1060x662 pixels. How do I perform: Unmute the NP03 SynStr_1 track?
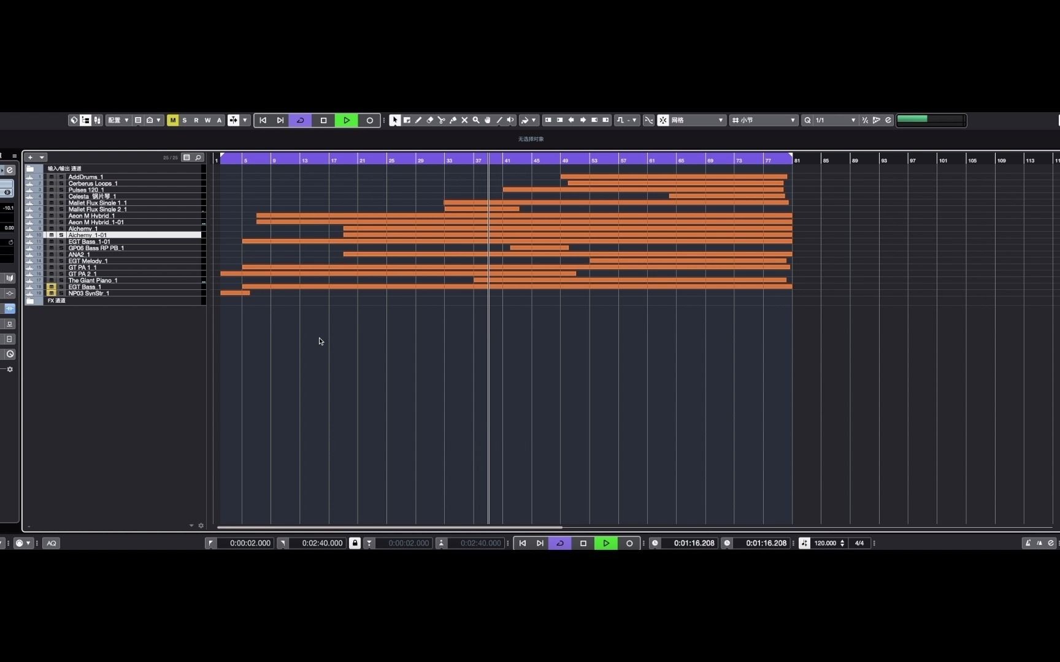coord(52,293)
